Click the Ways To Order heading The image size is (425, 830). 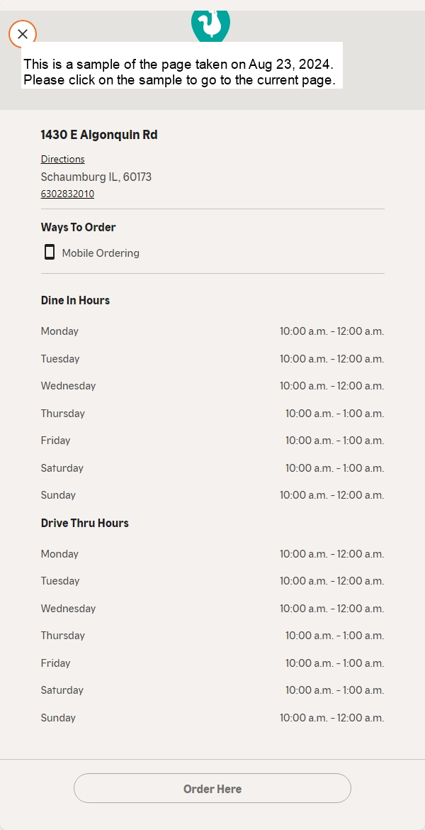click(x=78, y=227)
